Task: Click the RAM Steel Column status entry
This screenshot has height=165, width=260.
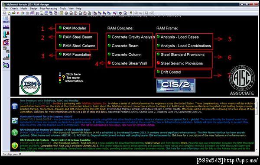Action: pyautogui.click(x=77, y=46)
